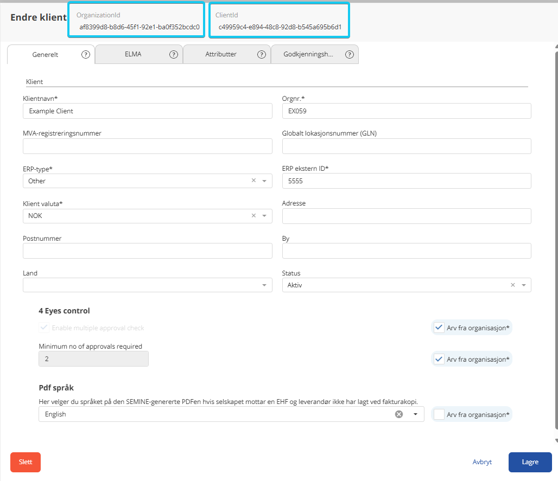Expand the Land dropdown
This screenshot has width=558, height=481.
pyautogui.click(x=147, y=285)
